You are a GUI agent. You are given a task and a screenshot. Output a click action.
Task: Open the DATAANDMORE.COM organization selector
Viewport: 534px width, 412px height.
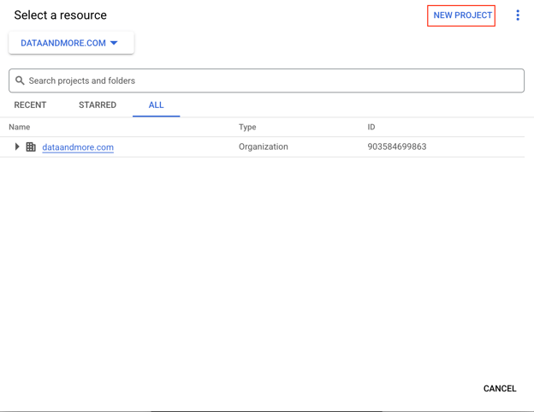click(63, 43)
